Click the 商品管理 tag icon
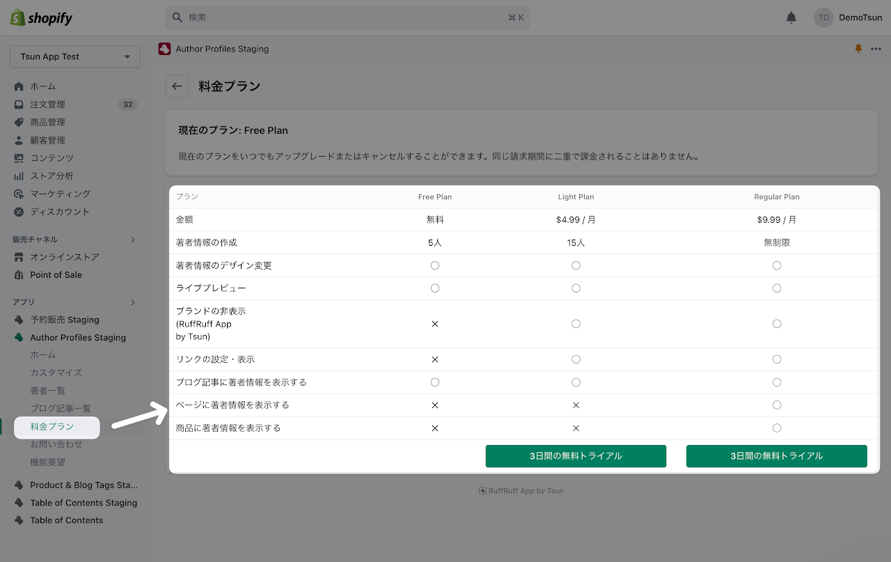The image size is (891, 562). (19, 123)
